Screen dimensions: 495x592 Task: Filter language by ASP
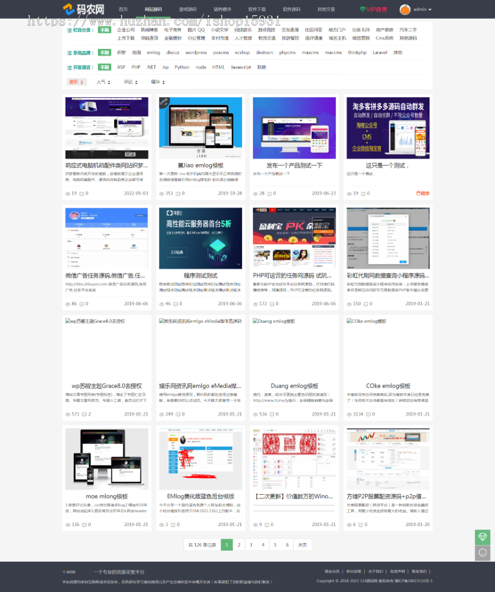122,67
